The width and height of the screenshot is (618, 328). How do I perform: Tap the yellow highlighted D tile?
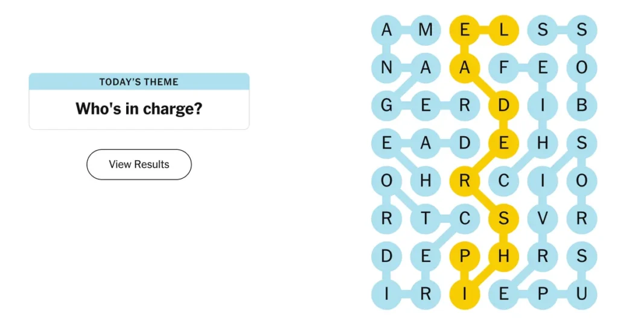coord(504,105)
